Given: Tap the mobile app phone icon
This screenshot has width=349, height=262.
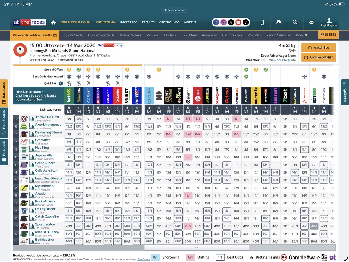Looking at the screenshot, I should click(x=262, y=22).
